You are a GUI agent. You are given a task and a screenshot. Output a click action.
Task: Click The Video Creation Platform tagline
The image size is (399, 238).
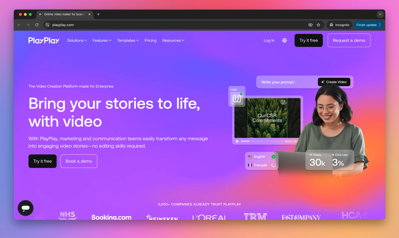tap(71, 86)
